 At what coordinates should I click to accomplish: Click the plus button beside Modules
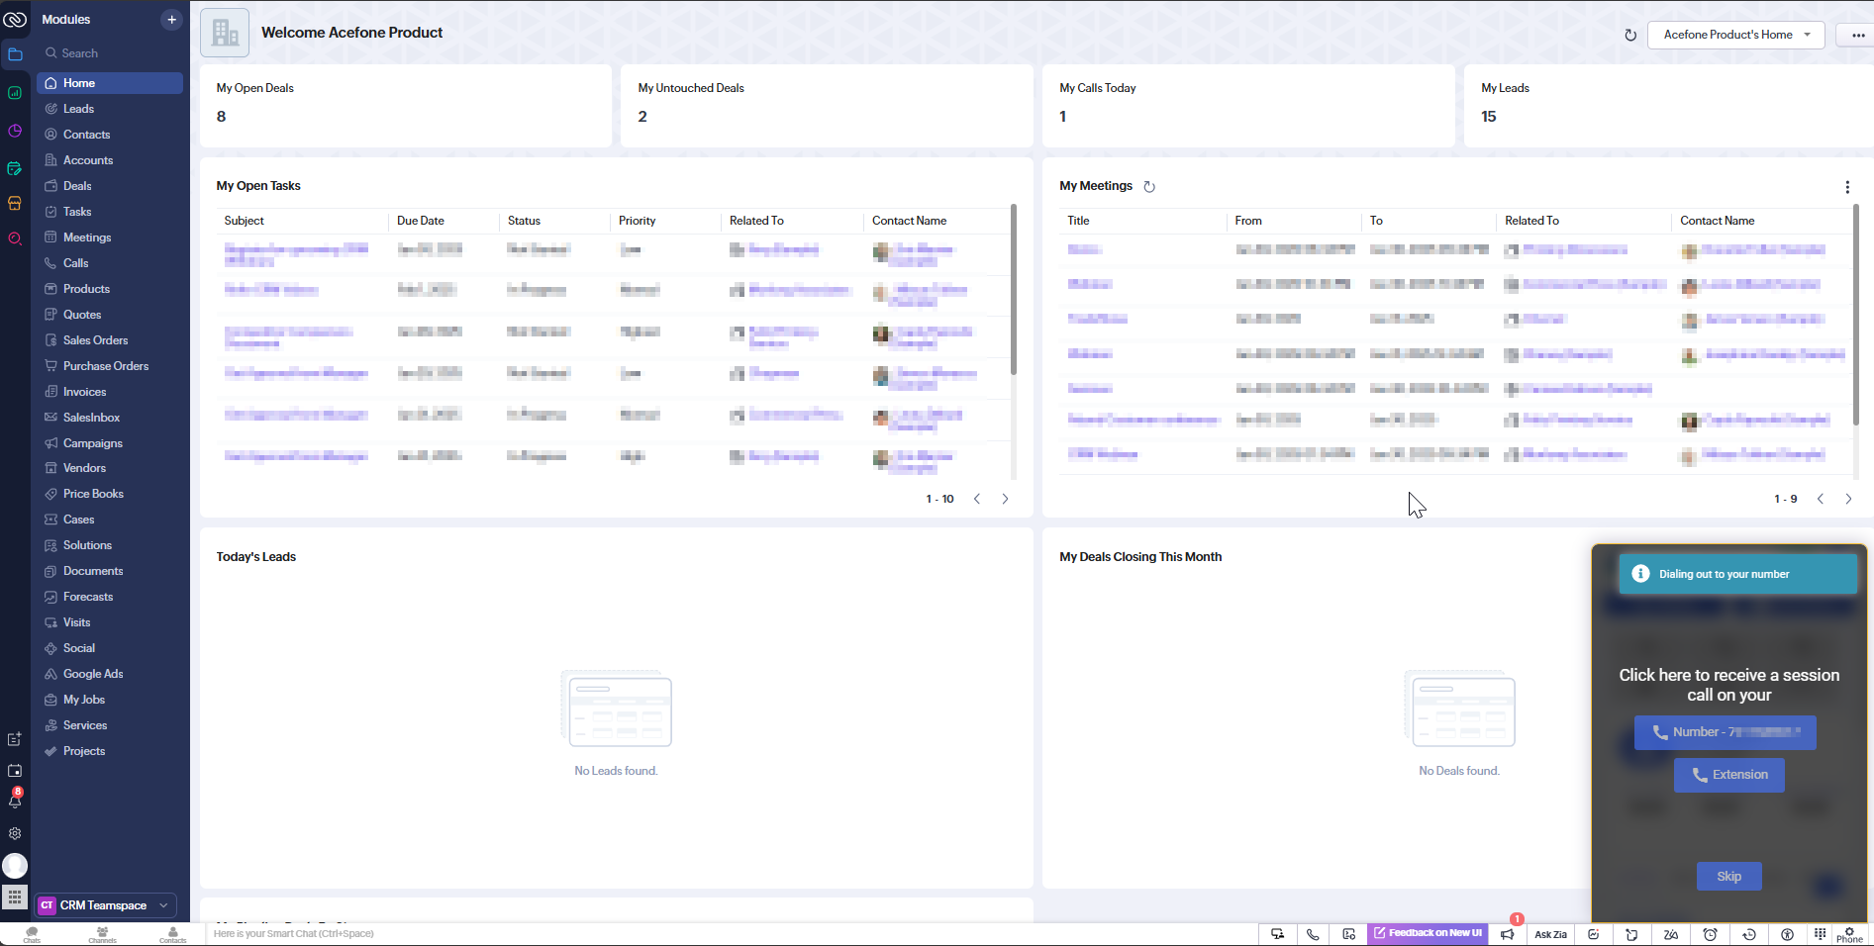click(x=171, y=19)
